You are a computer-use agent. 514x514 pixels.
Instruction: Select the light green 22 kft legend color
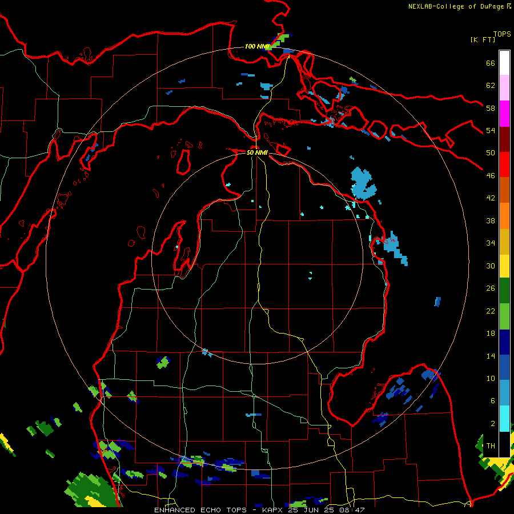504,316
